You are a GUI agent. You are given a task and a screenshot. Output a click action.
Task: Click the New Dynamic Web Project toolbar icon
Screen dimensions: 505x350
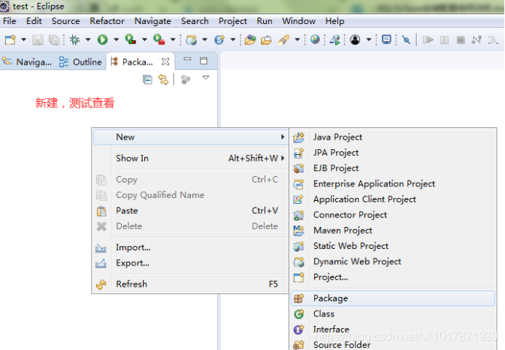pyautogui.click(x=192, y=40)
